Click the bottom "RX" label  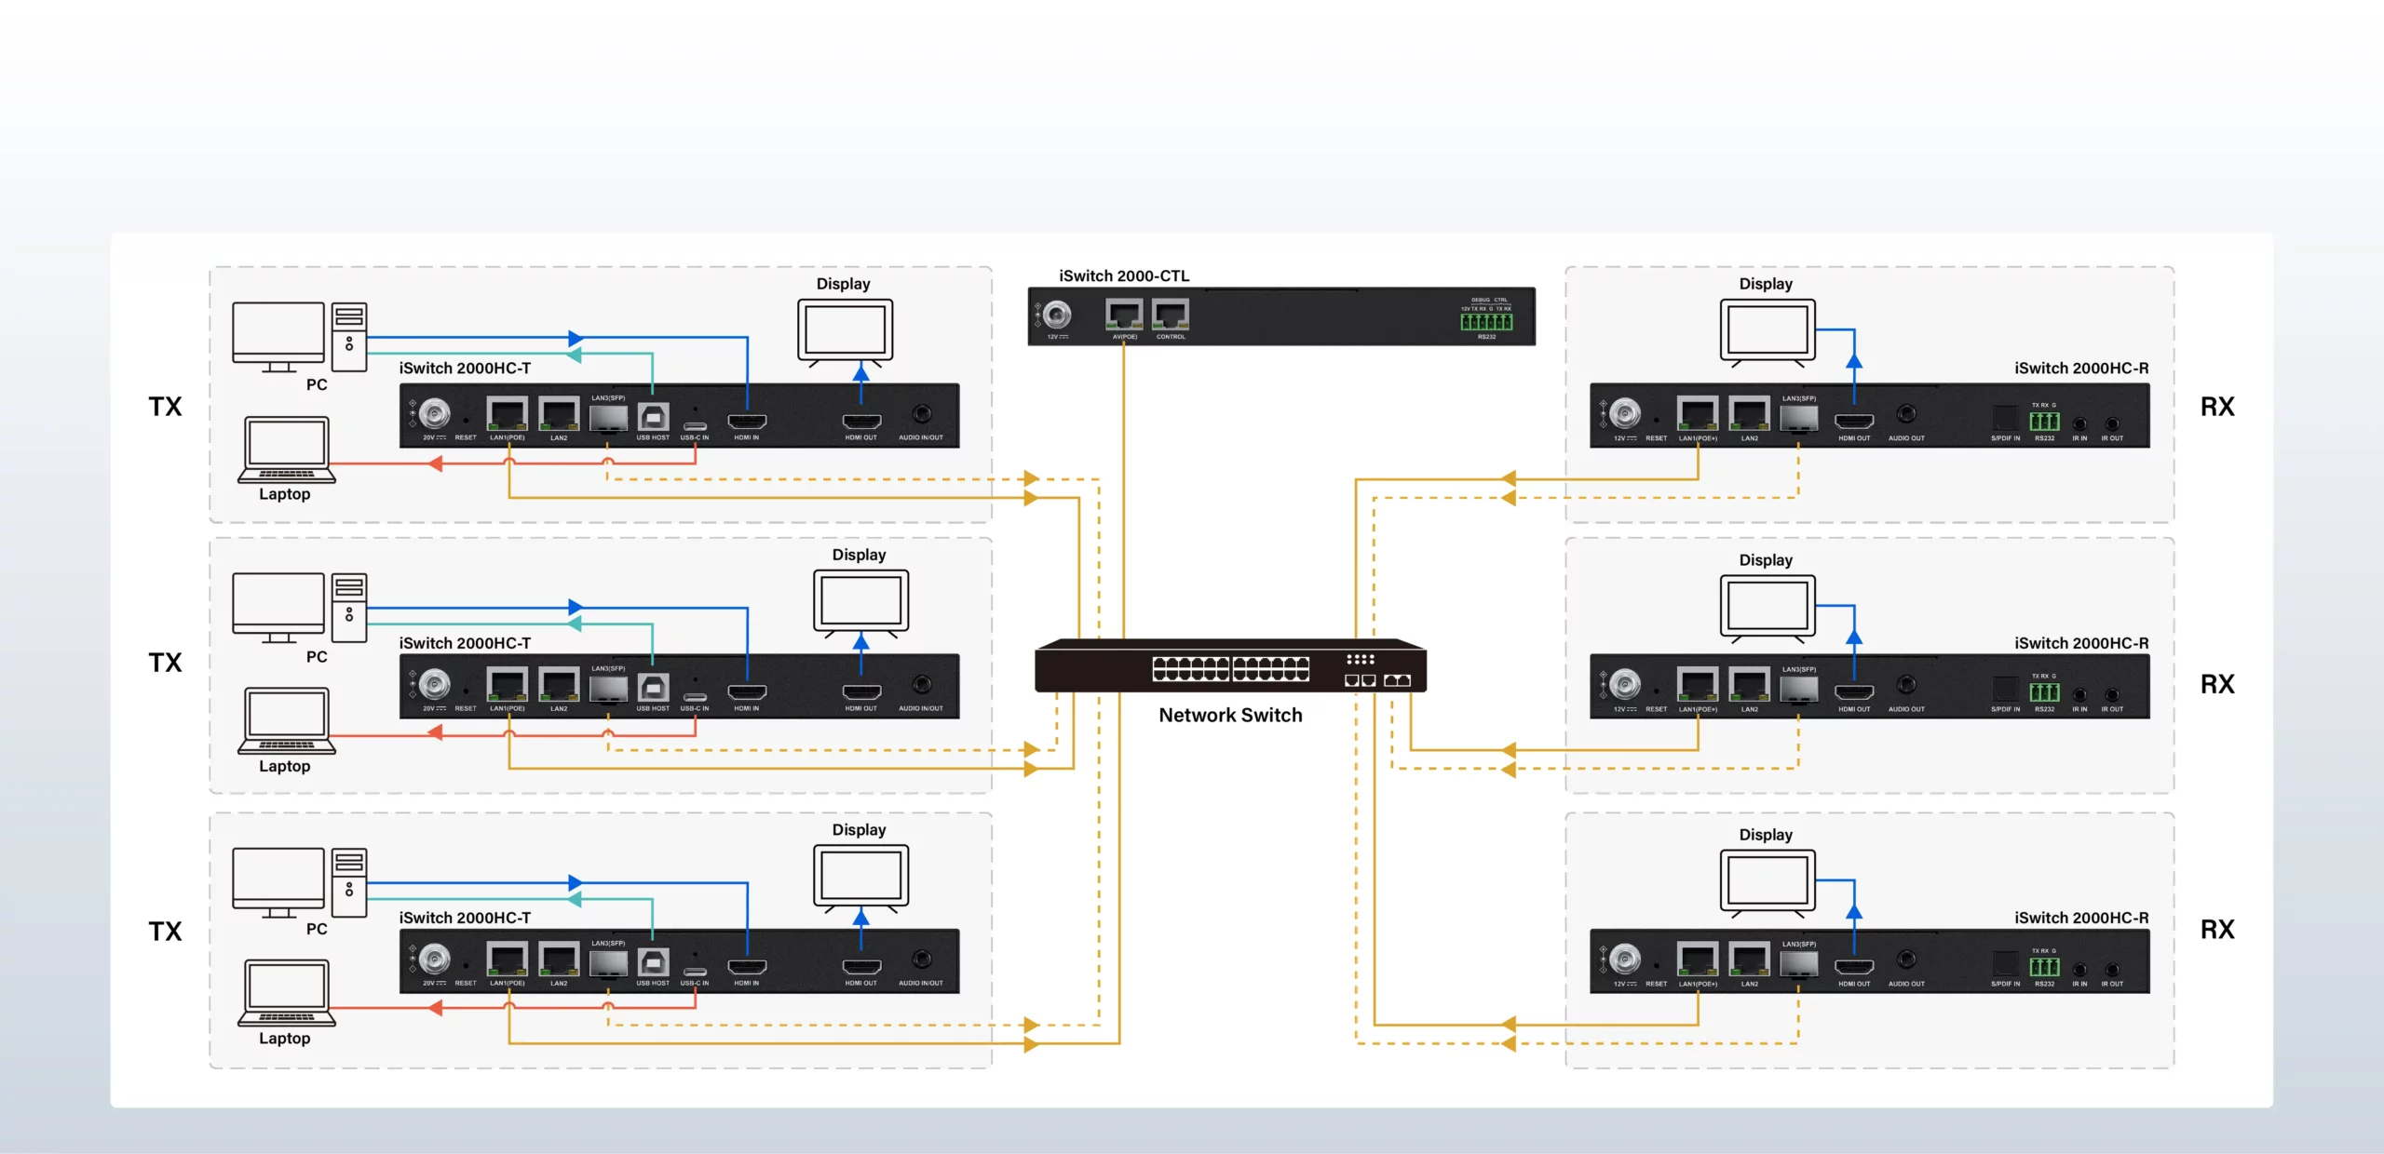[2217, 930]
